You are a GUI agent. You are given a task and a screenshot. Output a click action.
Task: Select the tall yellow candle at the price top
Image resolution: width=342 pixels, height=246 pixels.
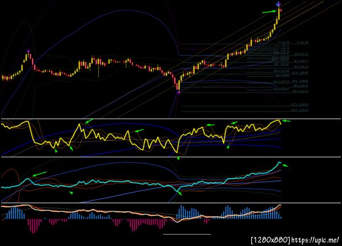(x=279, y=14)
